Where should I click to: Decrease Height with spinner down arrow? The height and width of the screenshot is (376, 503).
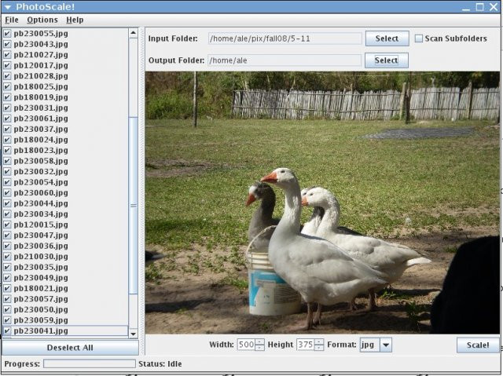click(x=319, y=348)
